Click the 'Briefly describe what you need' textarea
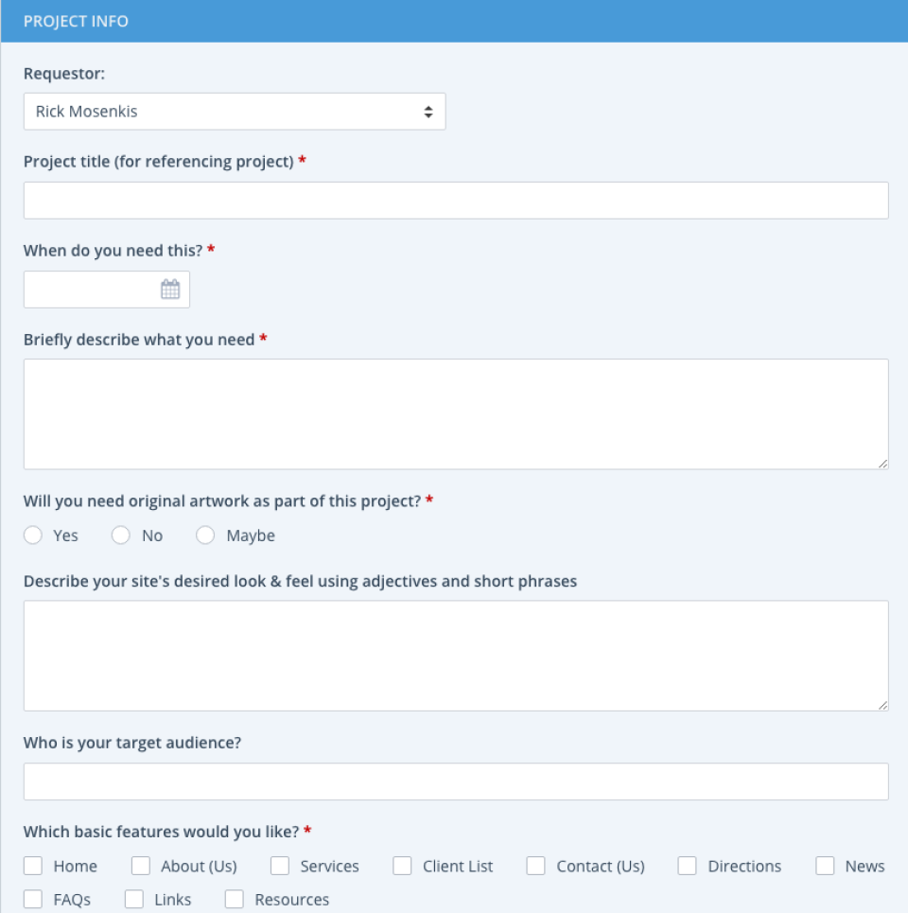The height and width of the screenshot is (913, 908). click(456, 413)
